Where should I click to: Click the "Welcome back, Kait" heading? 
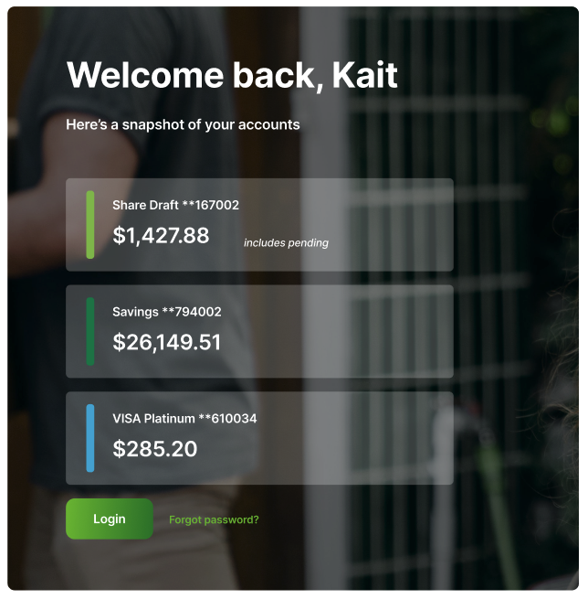click(232, 76)
